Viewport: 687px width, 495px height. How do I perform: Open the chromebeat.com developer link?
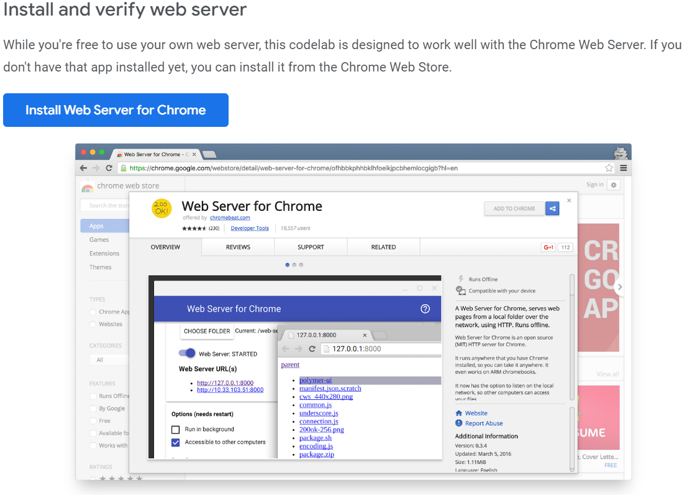pyautogui.click(x=230, y=218)
